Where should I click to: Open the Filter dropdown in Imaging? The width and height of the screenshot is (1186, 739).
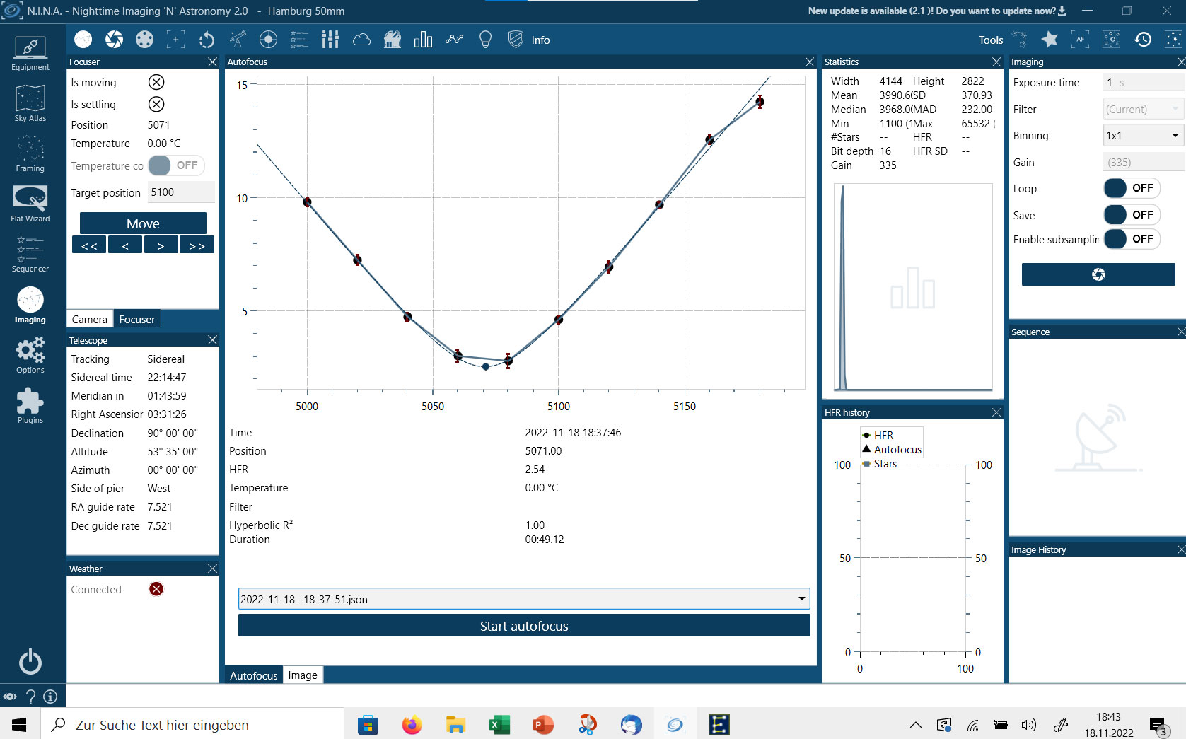pos(1143,110)
